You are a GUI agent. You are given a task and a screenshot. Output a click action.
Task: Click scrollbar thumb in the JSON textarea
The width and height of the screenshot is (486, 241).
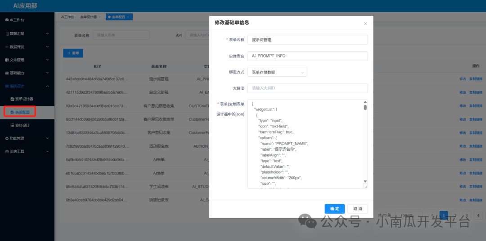[x=365, y=108]
